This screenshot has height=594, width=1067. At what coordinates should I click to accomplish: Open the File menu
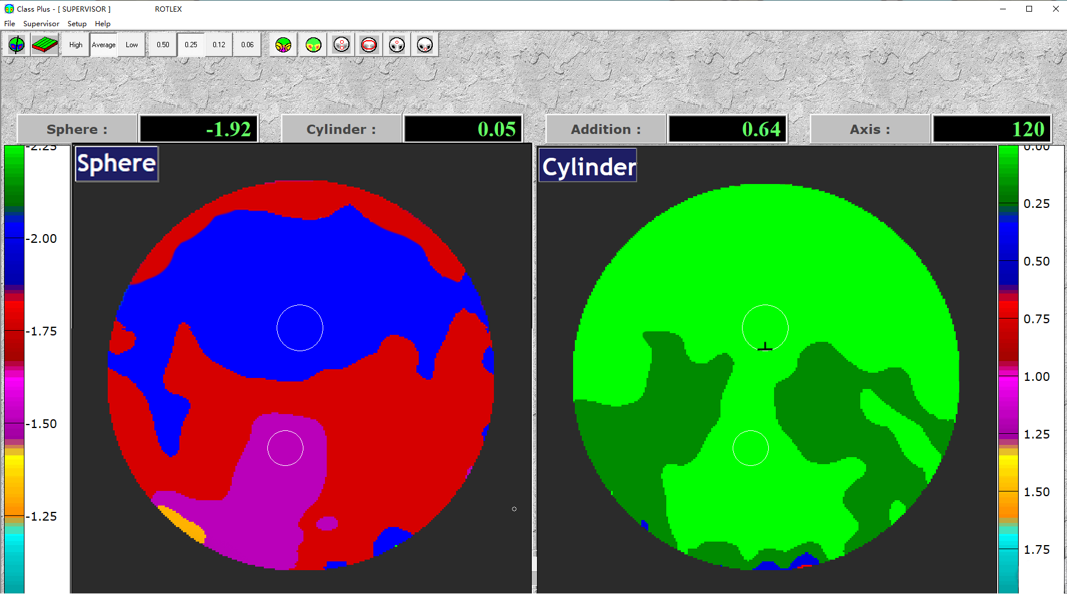[x=10, y=24]
